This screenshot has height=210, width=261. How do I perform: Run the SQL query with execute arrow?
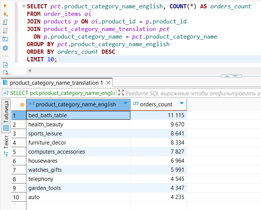(x=5, y=6)
